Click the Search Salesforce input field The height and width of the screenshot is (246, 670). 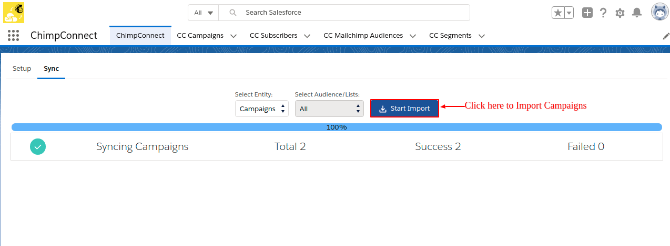coord(352,13)
